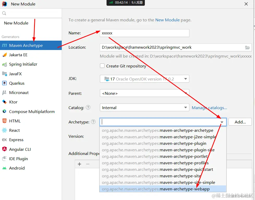Select the Express generator
The height and width of the screenshot is (200, 255).
(x=31, y=140)
